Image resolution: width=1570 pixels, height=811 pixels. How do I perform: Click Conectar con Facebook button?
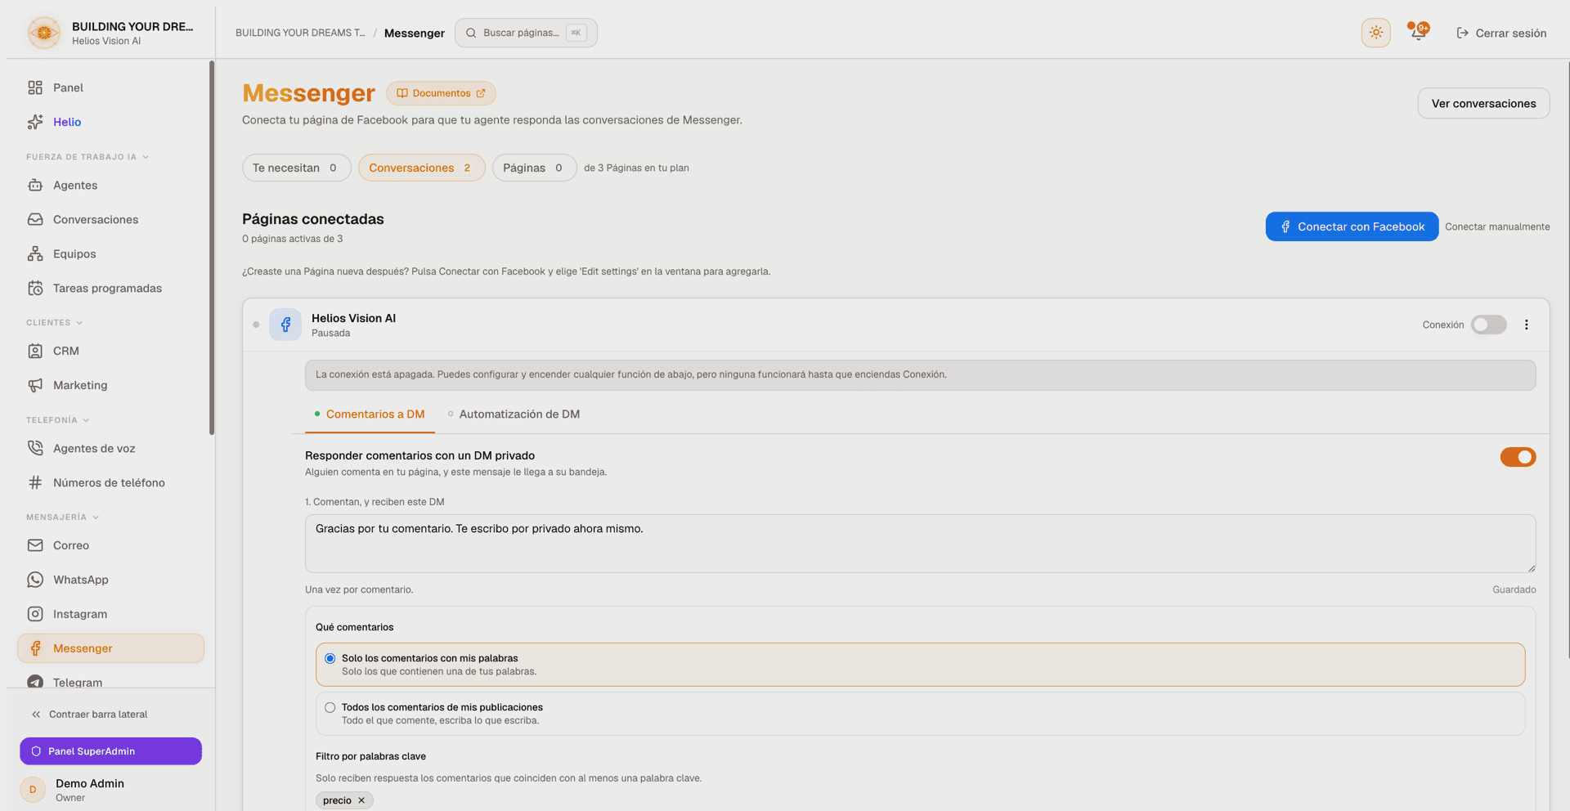1352,226
